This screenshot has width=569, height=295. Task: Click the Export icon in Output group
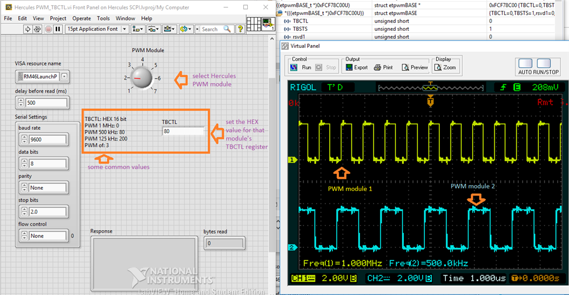[354, 67]
